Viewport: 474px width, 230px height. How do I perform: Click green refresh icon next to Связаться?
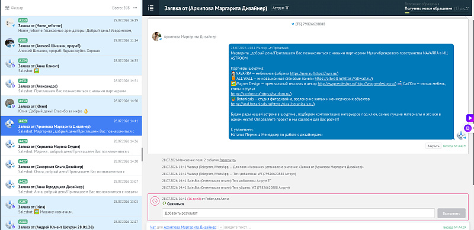164,204
